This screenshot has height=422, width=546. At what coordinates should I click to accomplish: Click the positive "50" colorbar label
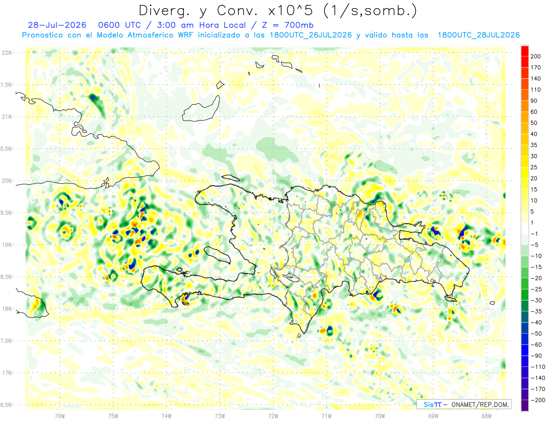coord(535,123)
